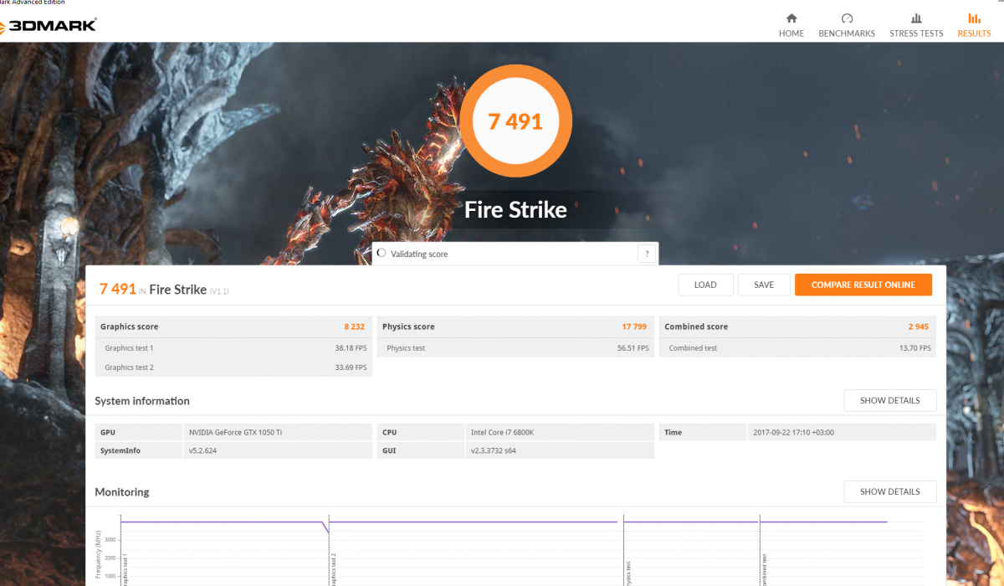Go to the Home tab
1004x586 pixels.
pos(791,25)
